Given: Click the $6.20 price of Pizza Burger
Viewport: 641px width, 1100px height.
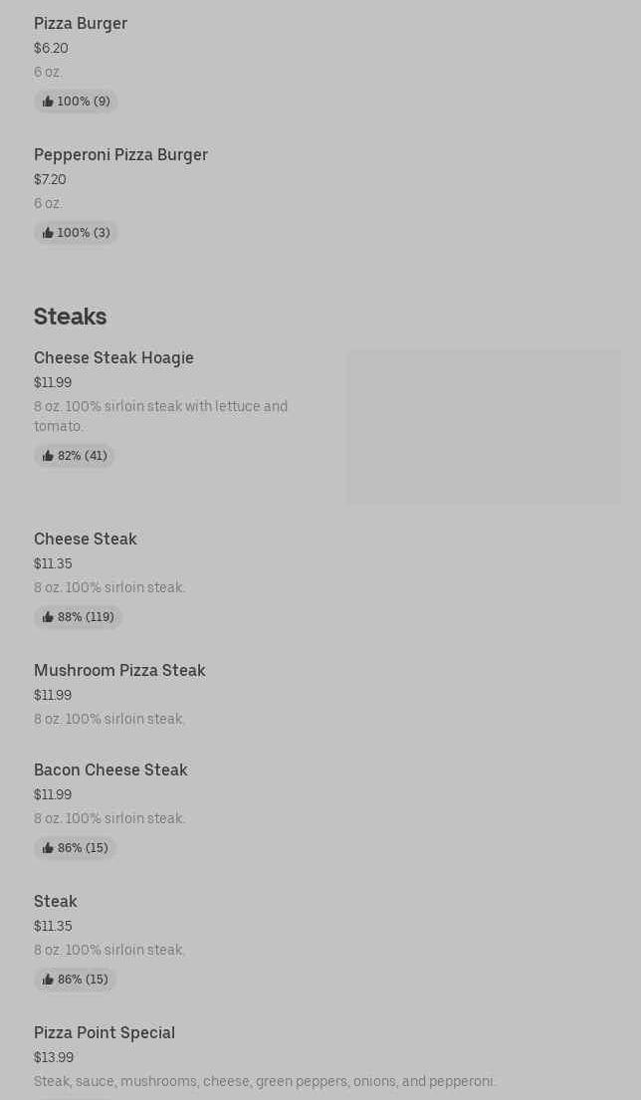Looking at the screenshot, I should [51, 48].
